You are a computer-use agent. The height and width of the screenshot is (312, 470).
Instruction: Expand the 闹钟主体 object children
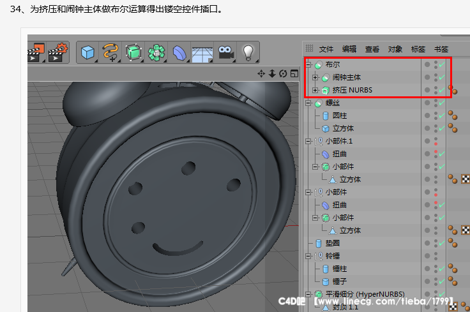315,78
